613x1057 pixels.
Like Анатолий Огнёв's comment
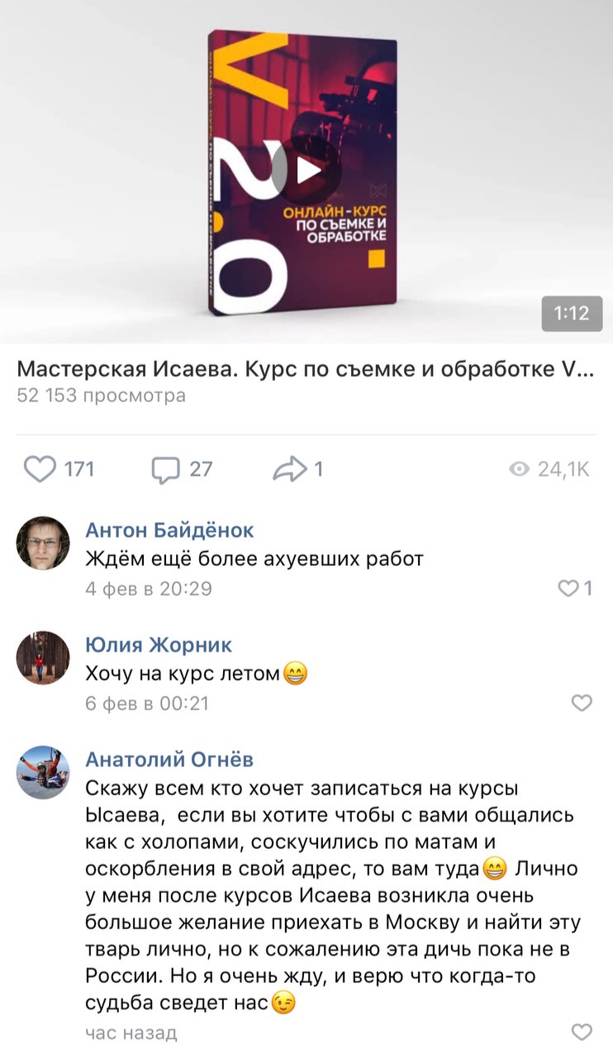tap(582, 1031)
